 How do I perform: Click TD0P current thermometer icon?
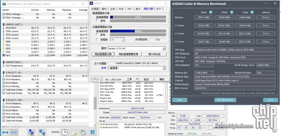pos(3,31)
